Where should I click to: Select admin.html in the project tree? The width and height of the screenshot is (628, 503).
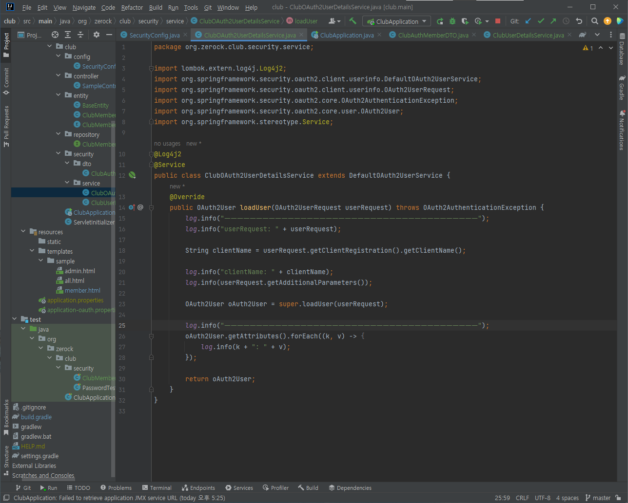tap(76, 271)
